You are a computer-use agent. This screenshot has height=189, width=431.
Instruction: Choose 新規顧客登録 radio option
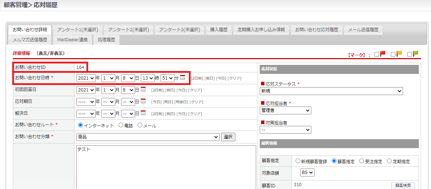(x=298, y=161)
